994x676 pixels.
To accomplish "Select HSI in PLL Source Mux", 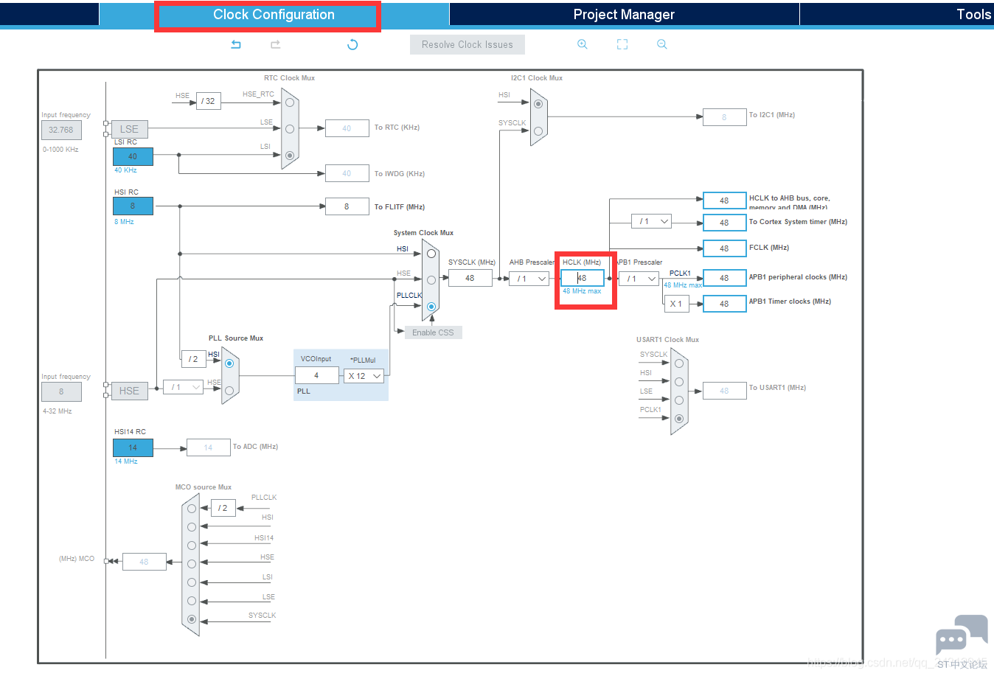I will tap(229, 363).
